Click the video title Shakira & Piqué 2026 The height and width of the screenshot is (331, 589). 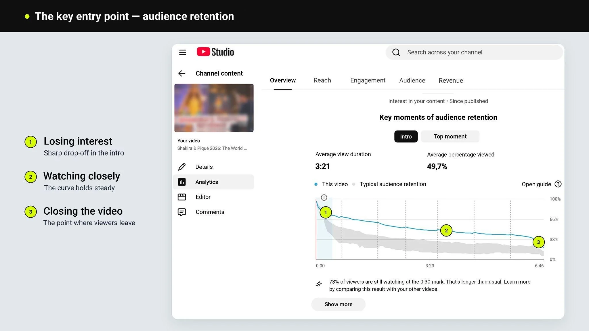212,148
